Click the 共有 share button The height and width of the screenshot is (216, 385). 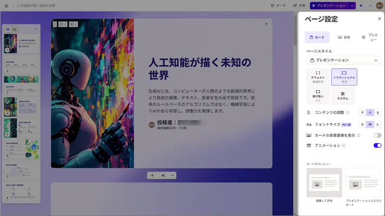299,5
